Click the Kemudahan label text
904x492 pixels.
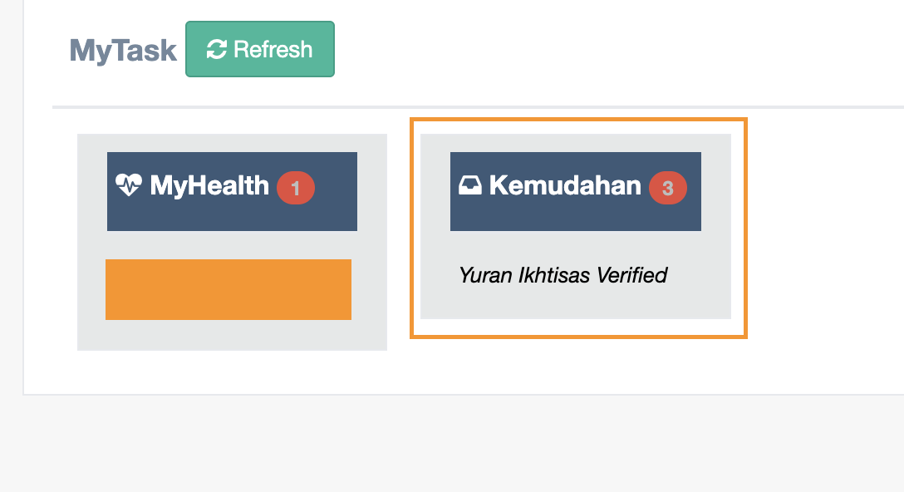[x=565, y=185]
